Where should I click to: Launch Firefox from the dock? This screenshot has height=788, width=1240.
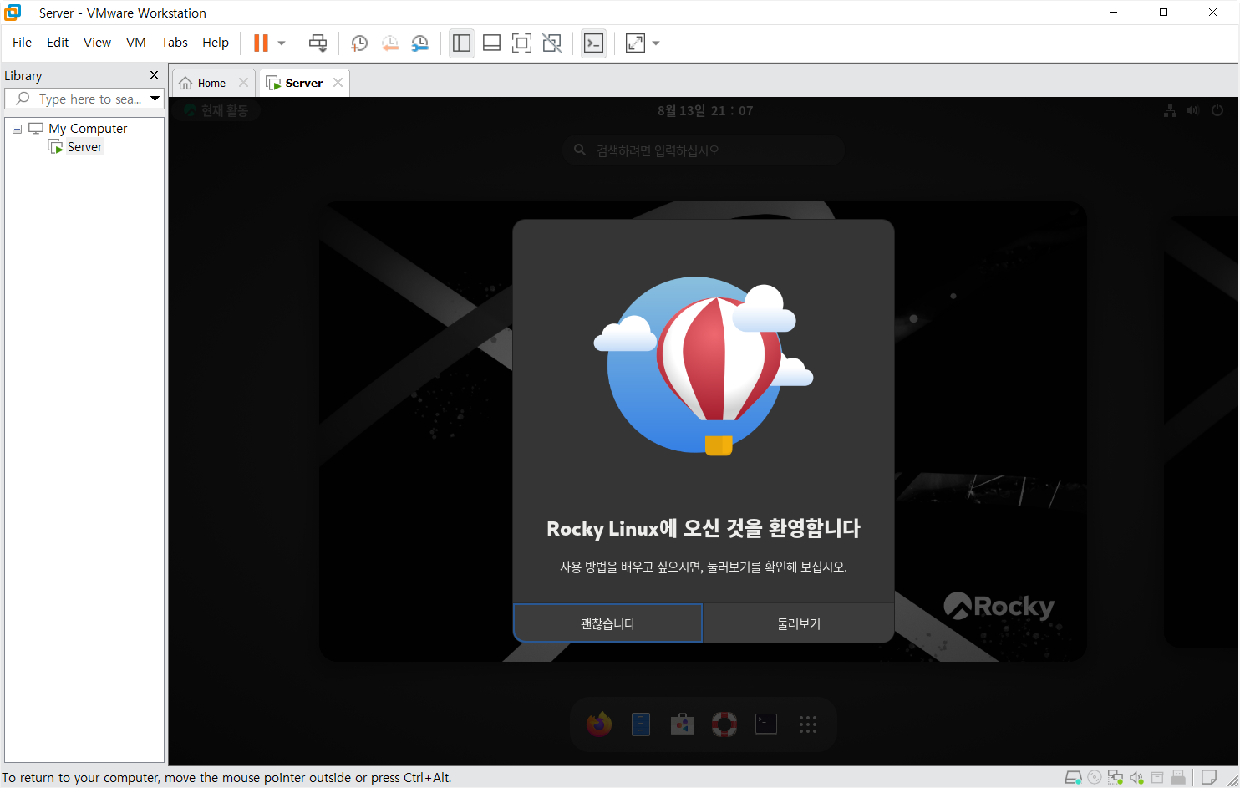(x=598, y=724)
